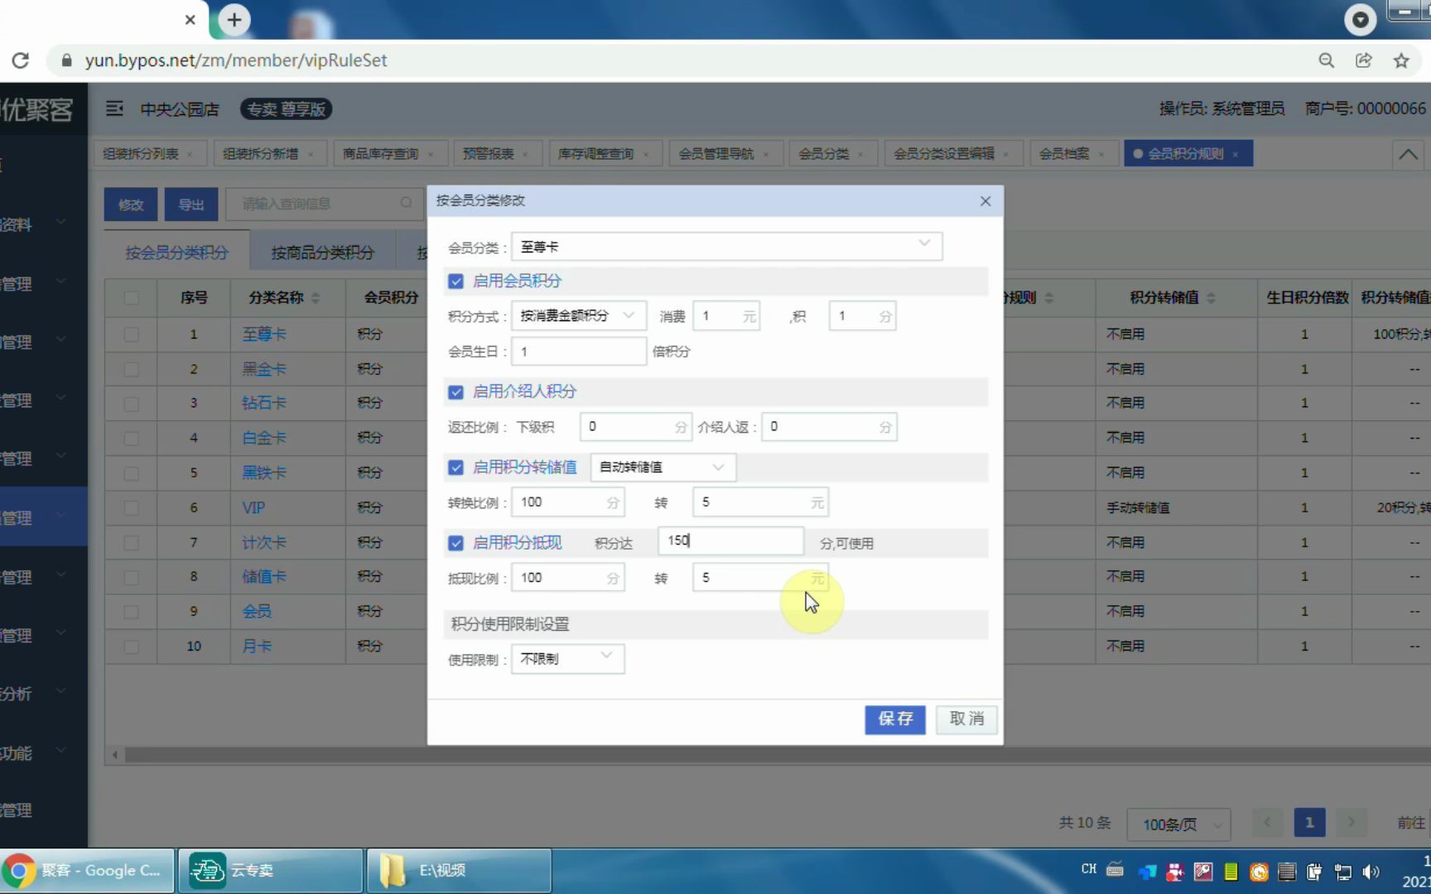
Task: Close the 会员档案 tab with its x
Action: 1101,154
